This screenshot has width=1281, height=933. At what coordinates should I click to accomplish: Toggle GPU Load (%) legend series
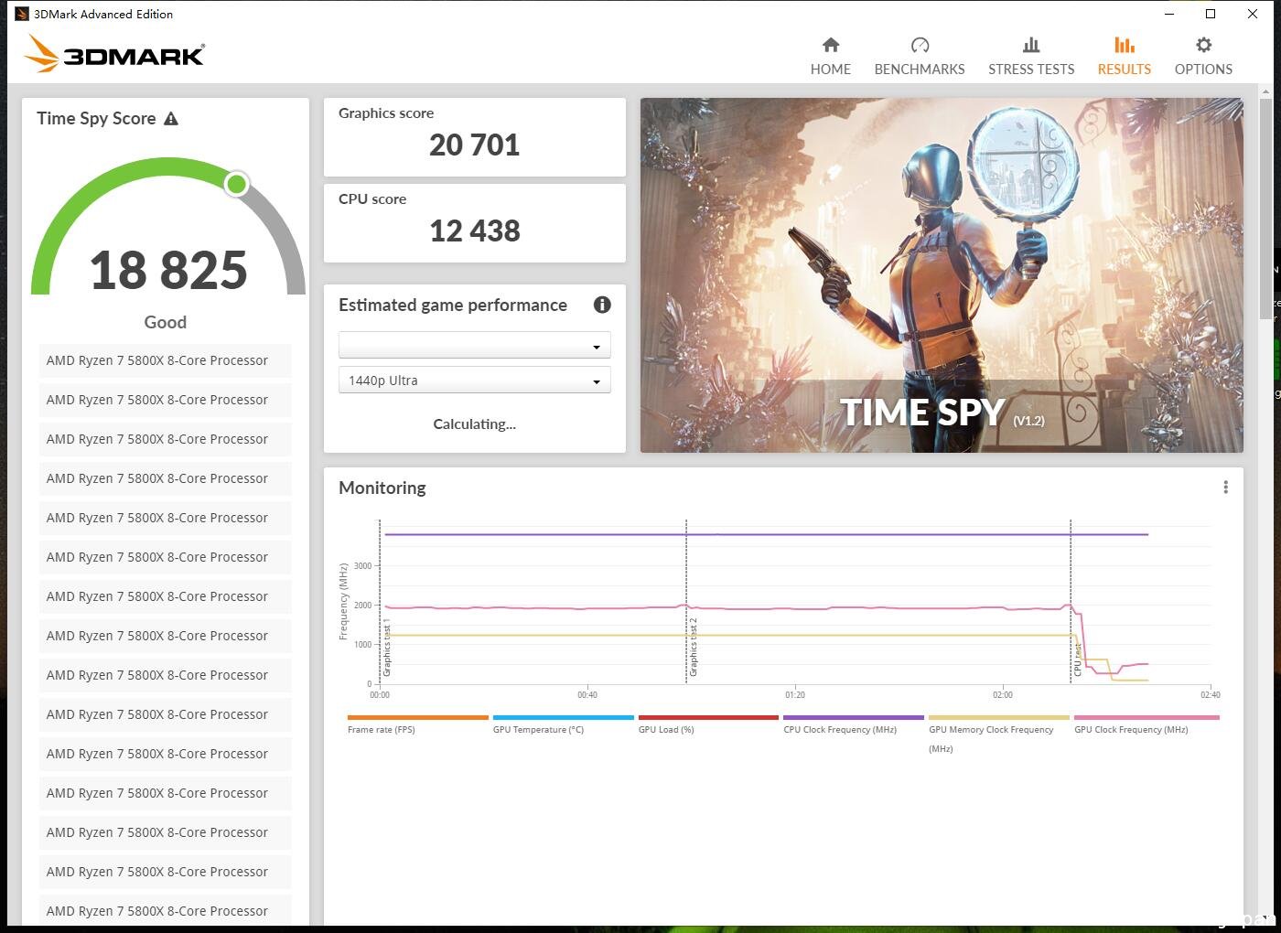(x=708, y=724)
